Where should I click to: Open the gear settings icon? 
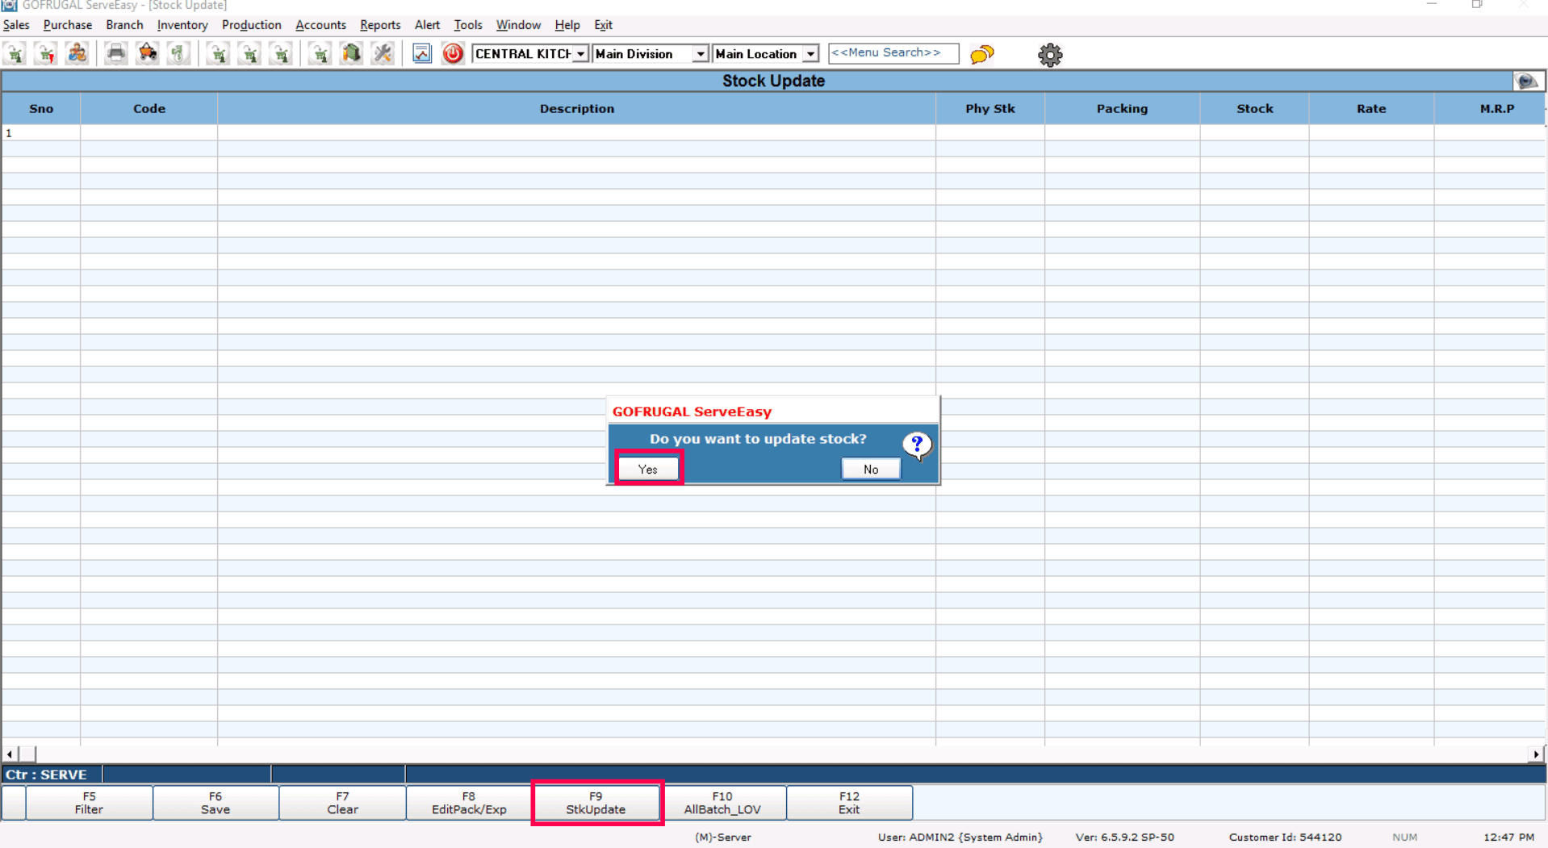pyautogui.click(x=1049, y=55)
